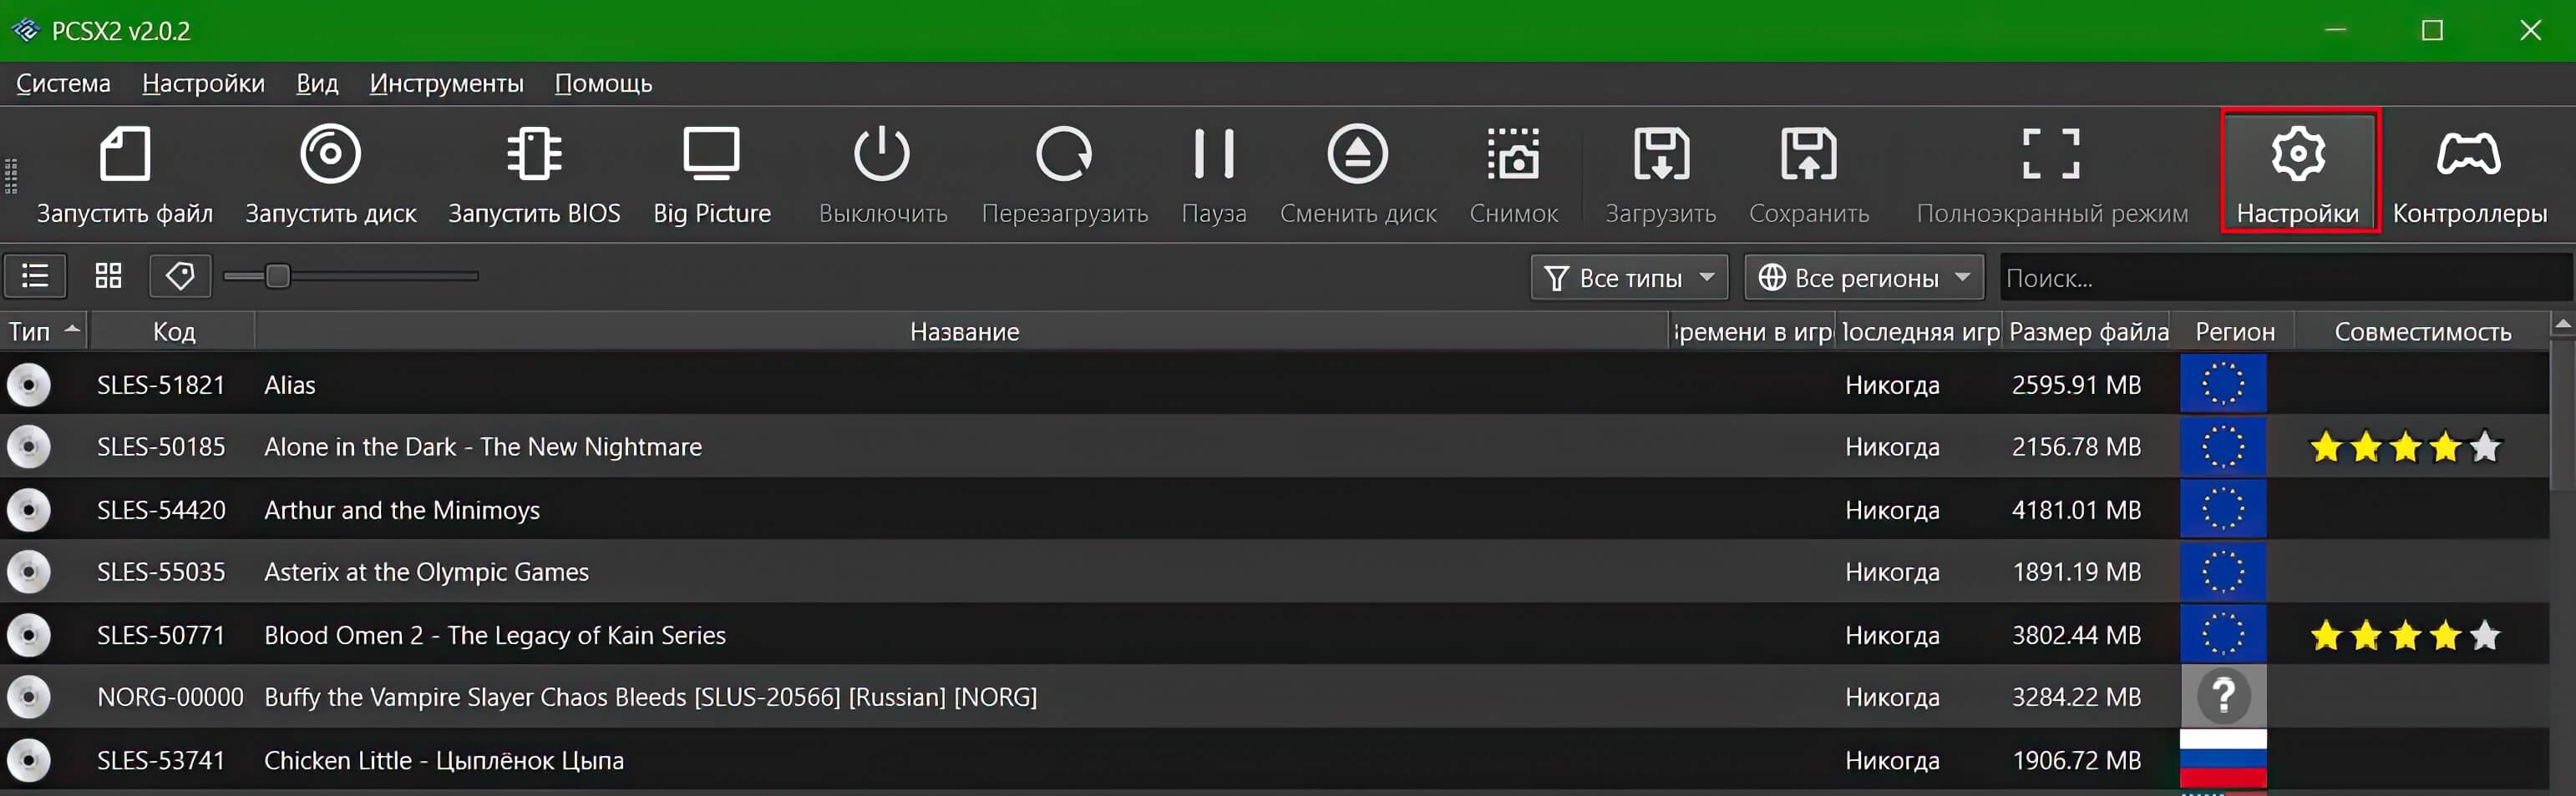Viewport: 2576px width, 796px height.
Task: Select the Blood Omen 2 game entry
Action: coord(495,635)
